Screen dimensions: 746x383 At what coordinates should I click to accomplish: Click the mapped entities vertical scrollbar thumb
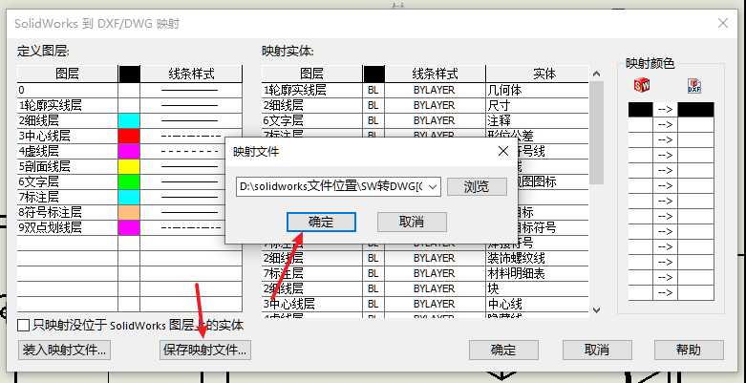pyautogui.click(x=597, y=133)
